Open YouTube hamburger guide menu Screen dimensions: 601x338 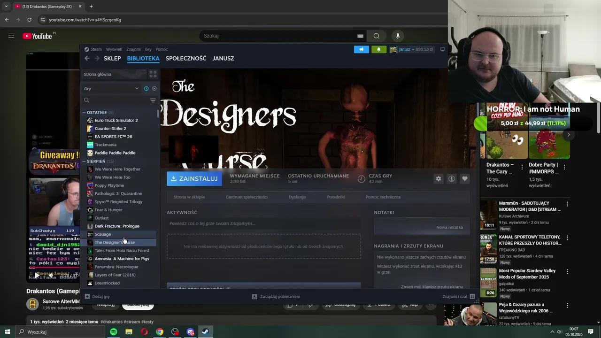(x=11, y=36)
